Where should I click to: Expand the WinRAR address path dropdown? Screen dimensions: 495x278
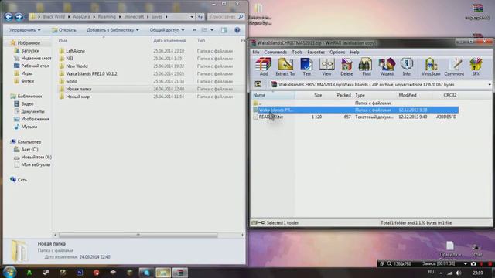[490, 84]
